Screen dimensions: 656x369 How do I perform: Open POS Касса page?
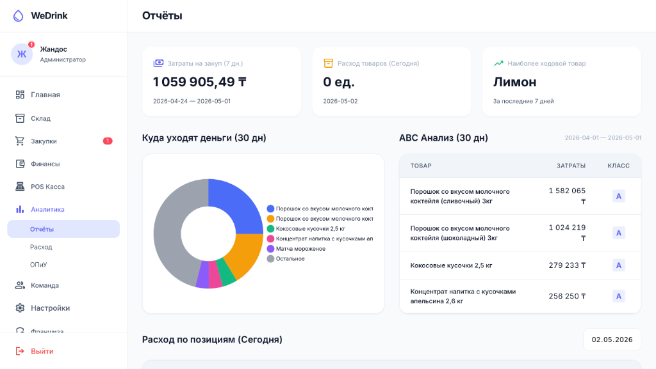coord(63,187)
